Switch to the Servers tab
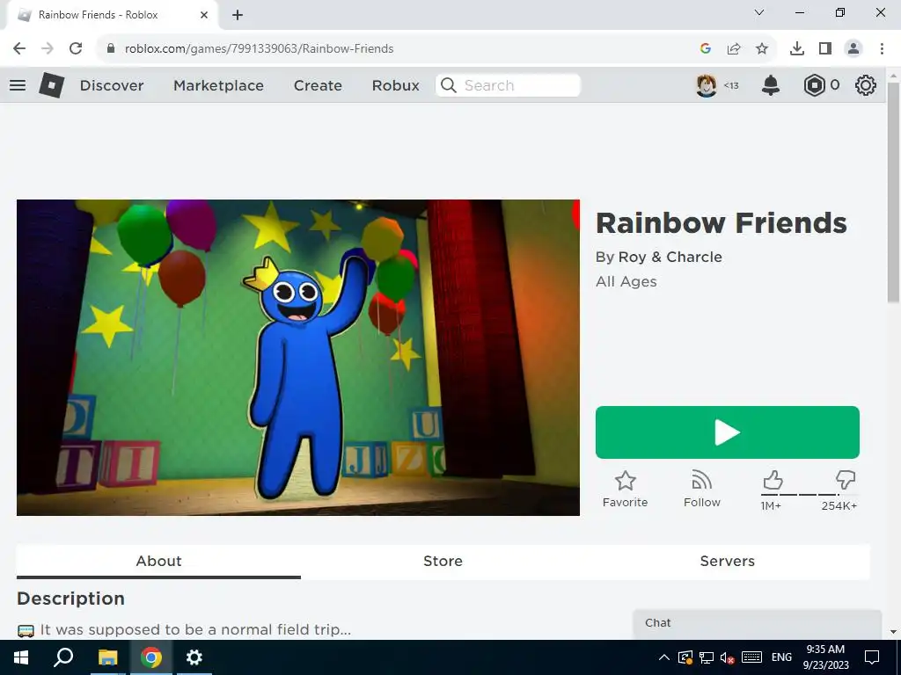901x675 pixels. point(727,562)
